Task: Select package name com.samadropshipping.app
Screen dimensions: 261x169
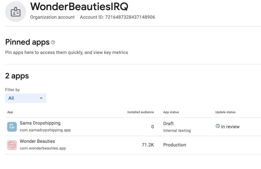Action: (45, 130)
